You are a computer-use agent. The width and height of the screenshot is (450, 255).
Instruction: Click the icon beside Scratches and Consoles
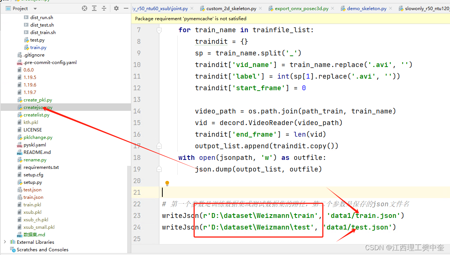tap(13, 250)
